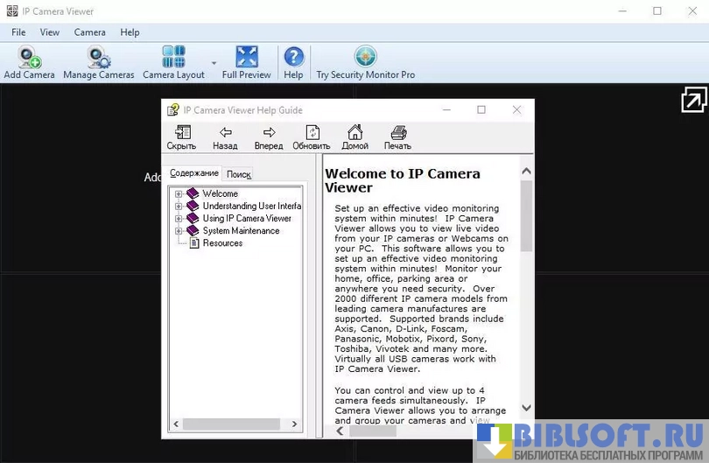Switch to Full Preview mode
Screen dimensions: 709x463
tap(246, 59)
